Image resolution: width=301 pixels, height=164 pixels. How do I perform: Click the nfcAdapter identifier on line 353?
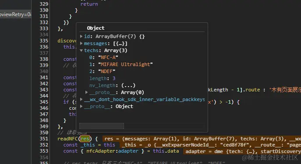click(x=101, y=151)
